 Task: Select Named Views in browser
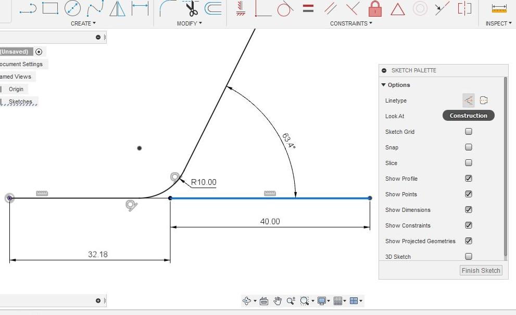tap(16, 77)
